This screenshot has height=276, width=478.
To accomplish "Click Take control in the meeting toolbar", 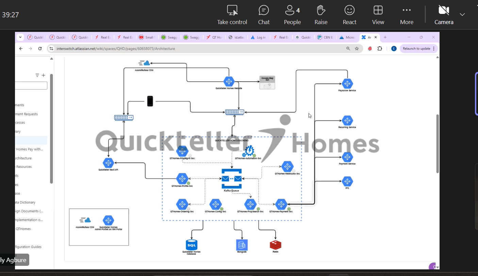I will point(232,15).
